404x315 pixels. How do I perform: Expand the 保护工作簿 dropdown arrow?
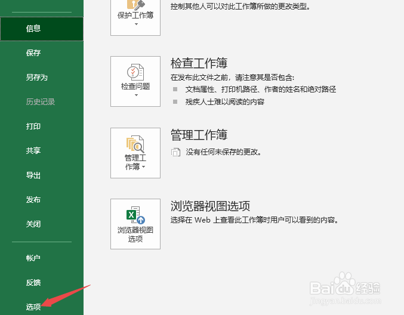point(136,24)
